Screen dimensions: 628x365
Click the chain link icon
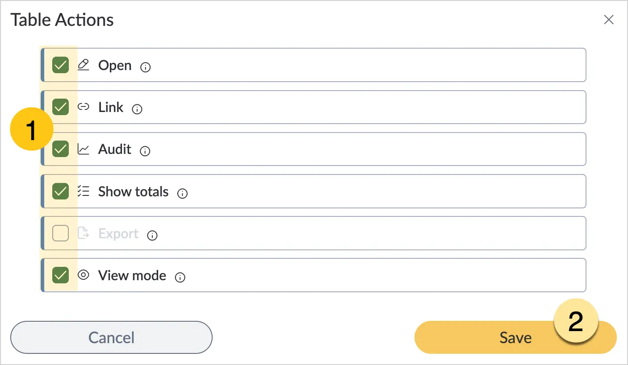click(x=84, y=107)
